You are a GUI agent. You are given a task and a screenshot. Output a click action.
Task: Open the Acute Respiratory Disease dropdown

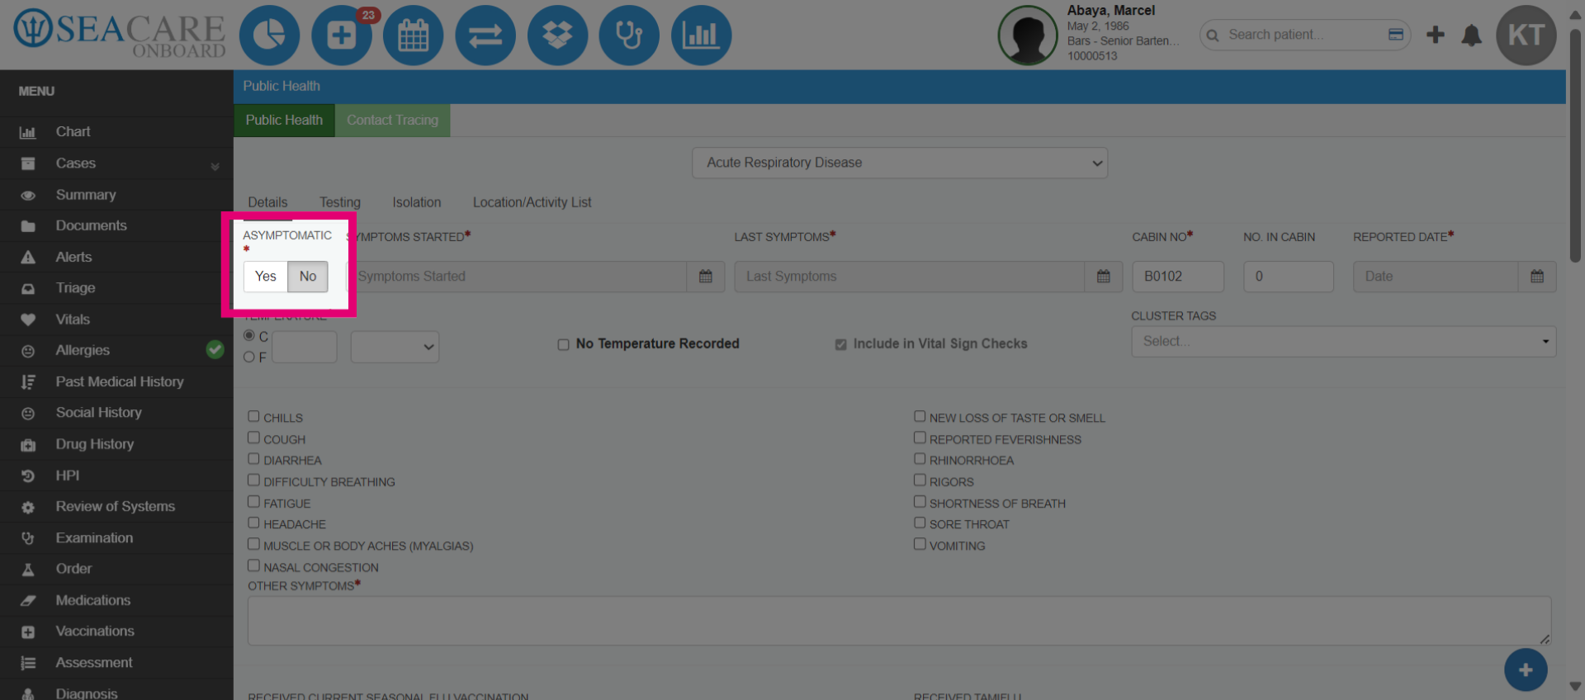point(900,163)
